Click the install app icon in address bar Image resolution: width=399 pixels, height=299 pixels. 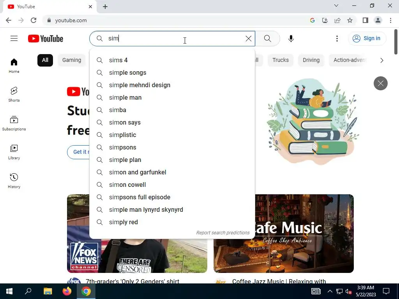click(325, 20)
